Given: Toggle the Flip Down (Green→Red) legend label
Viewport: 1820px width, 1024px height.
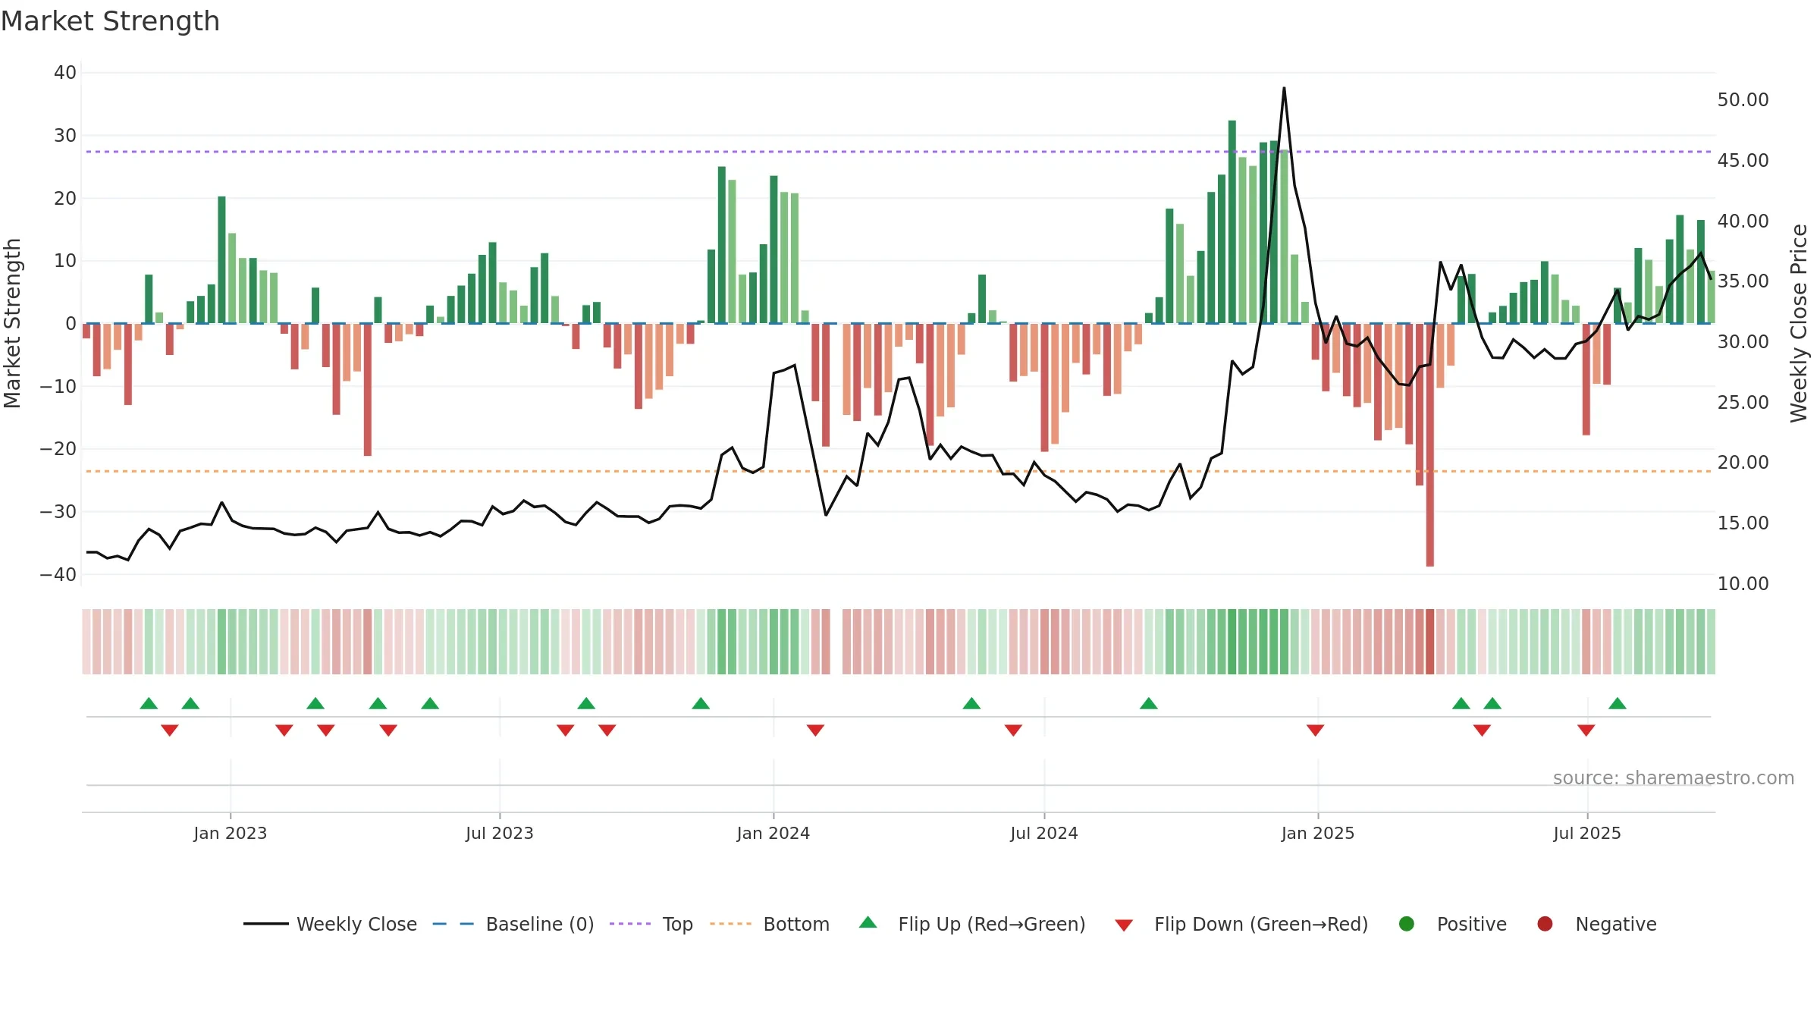Looking at the screenshot, I should point(1261,925).
